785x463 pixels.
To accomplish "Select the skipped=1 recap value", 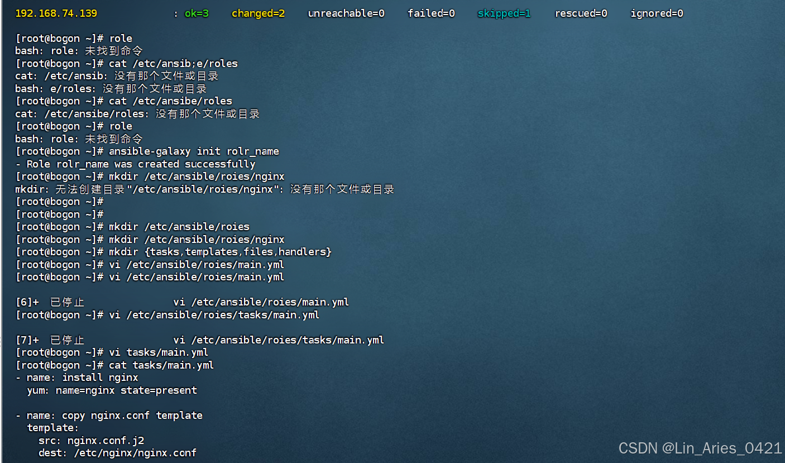I will (504, 13).
